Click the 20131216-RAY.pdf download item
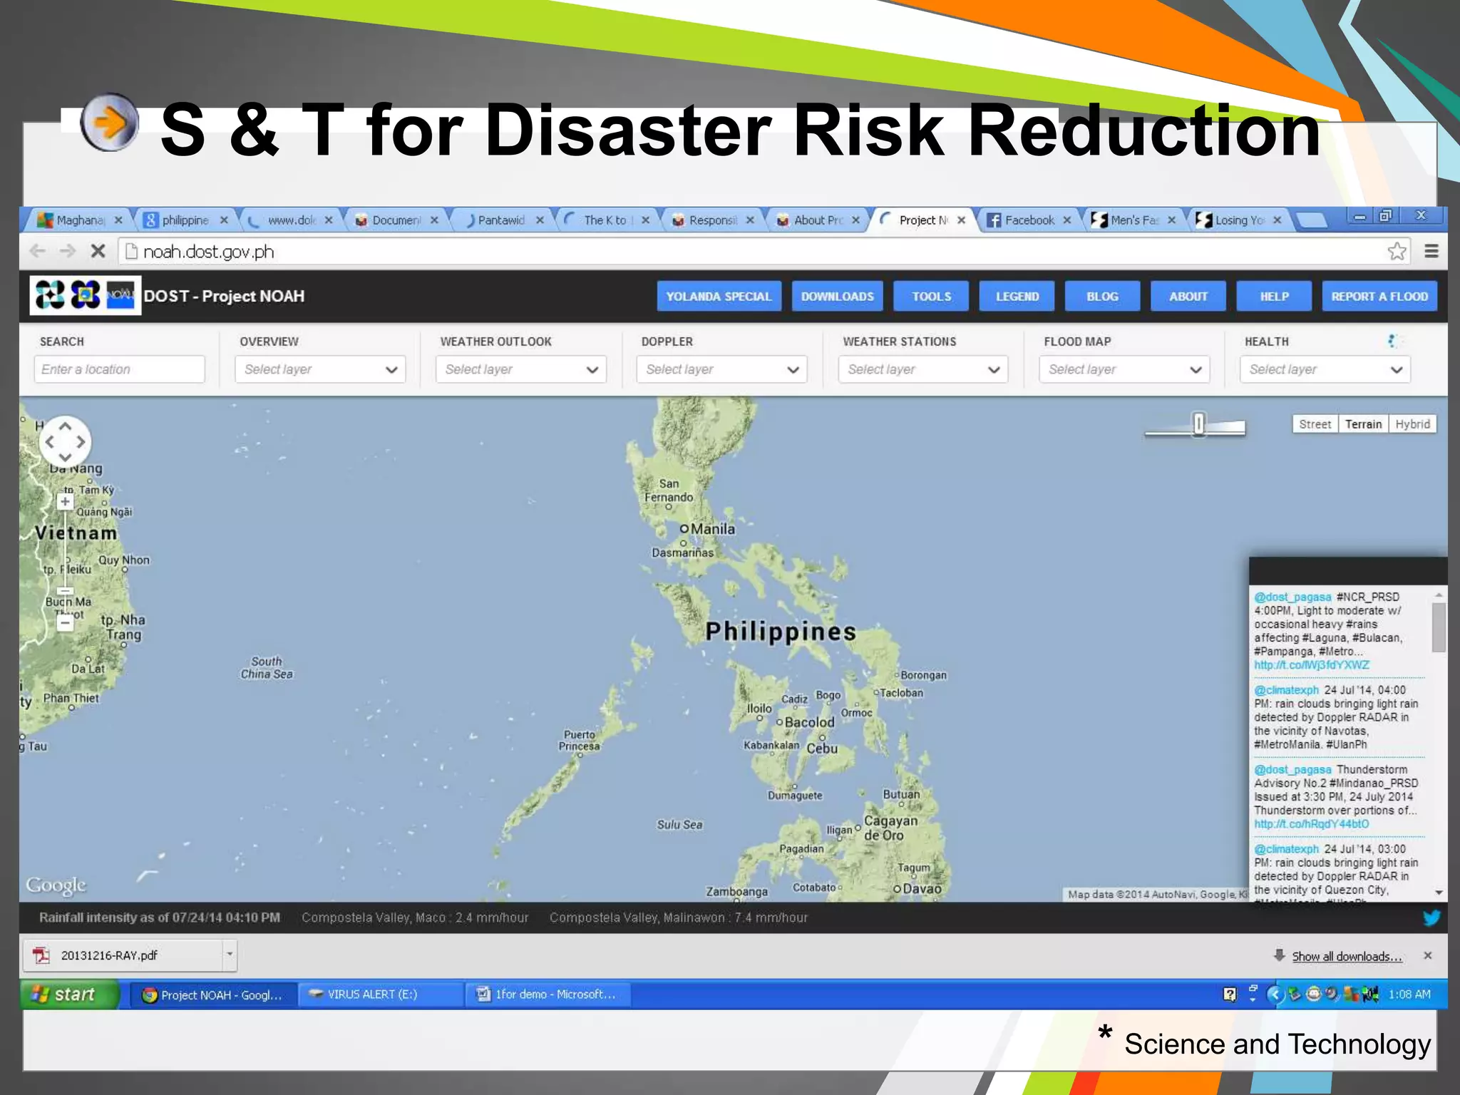The width and height of the screenshot is (1460, 1095). click(x=122, y=955)
